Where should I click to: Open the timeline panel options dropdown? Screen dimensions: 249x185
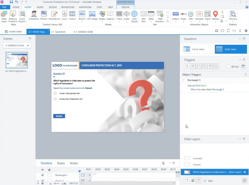(x=170, y=163)
